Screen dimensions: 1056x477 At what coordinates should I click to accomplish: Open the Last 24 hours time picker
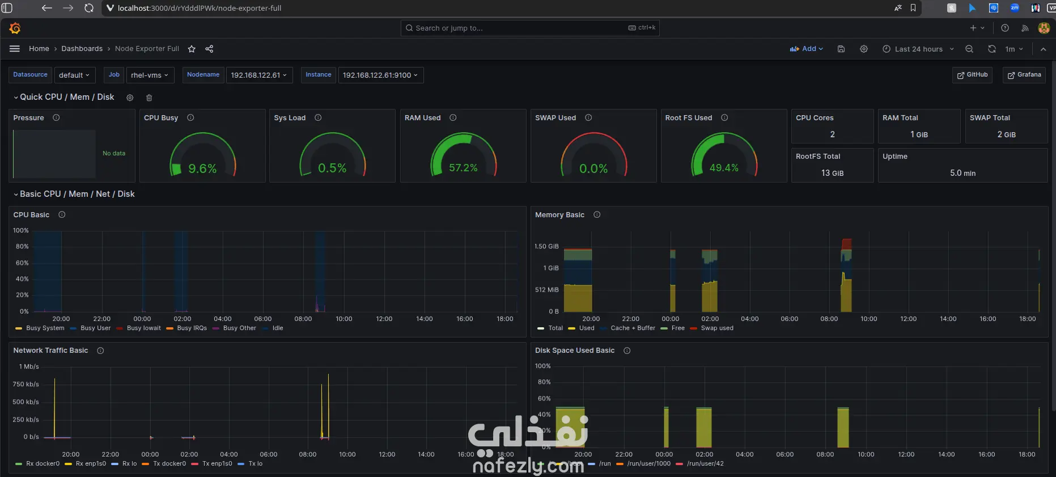click(918, 49)
